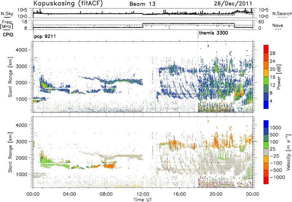Viewport: 292px width, 202px height.
Task: Click the "2000" tick of the velocity panel
Action: [x=21, y=158]
